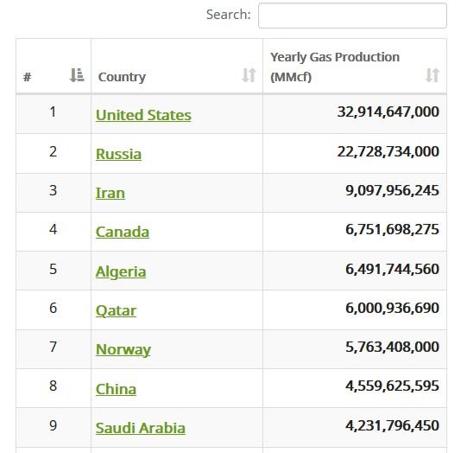Click the Search label text
This screenshot has width=467, height=453.
229,15
